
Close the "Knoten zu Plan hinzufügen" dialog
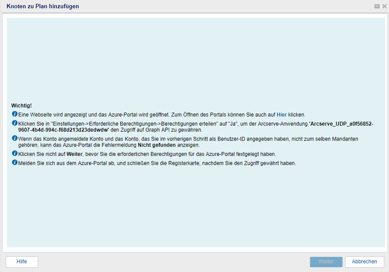click(384, 7)
